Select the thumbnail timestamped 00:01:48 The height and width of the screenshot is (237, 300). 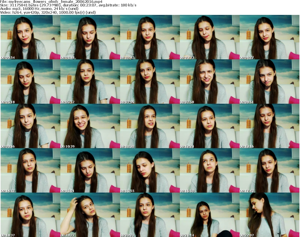(90, 37)
